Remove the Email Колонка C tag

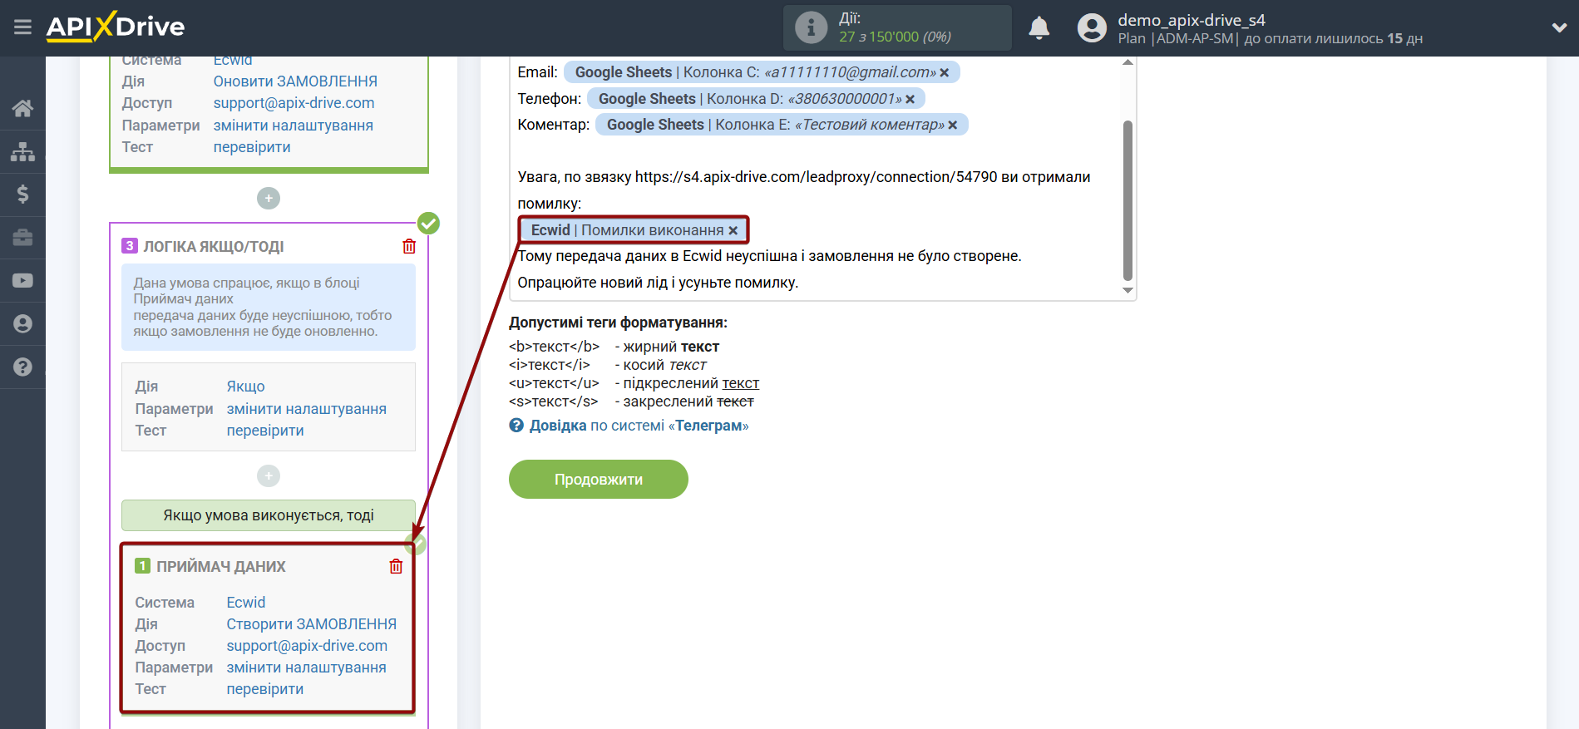point(945,73)
